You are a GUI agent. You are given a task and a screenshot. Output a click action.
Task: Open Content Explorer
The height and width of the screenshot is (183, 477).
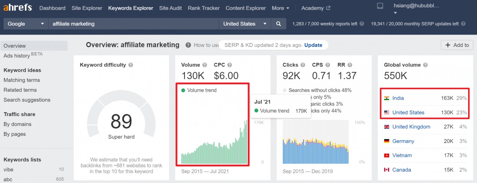(246, 8)
